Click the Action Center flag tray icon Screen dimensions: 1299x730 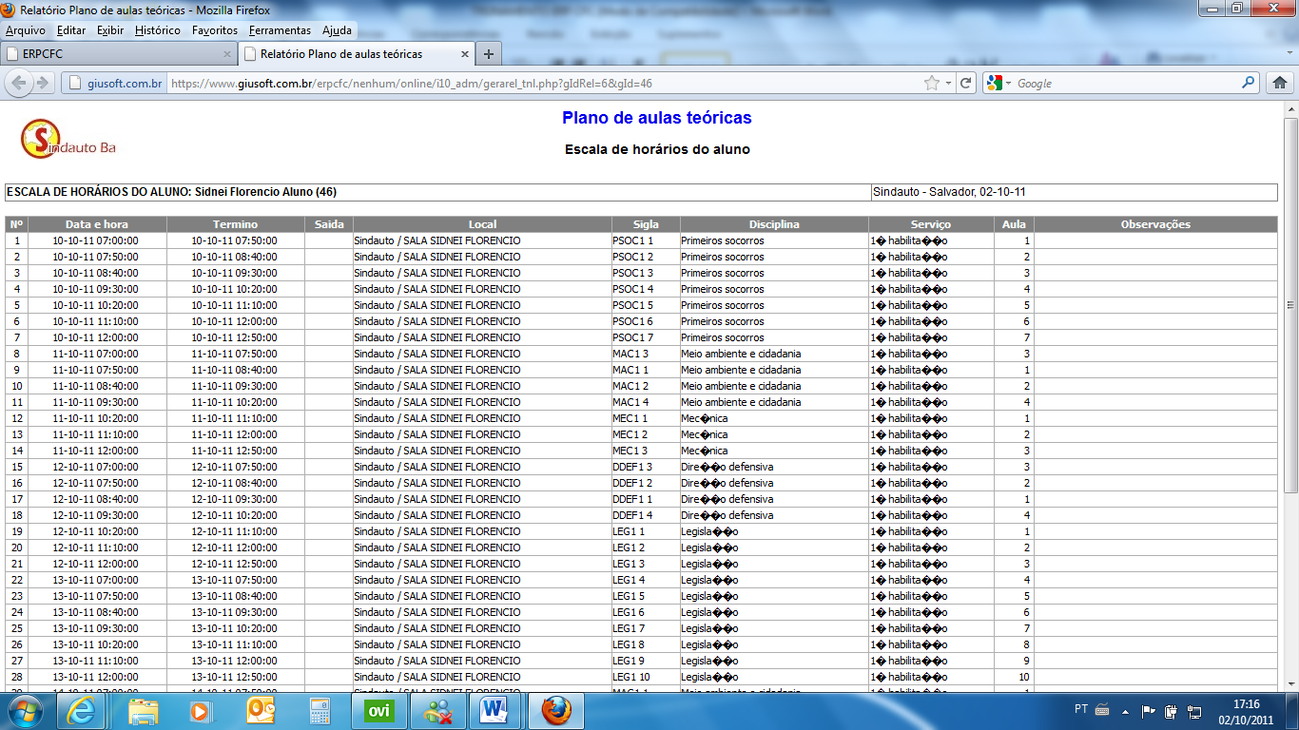[1148, 710]
